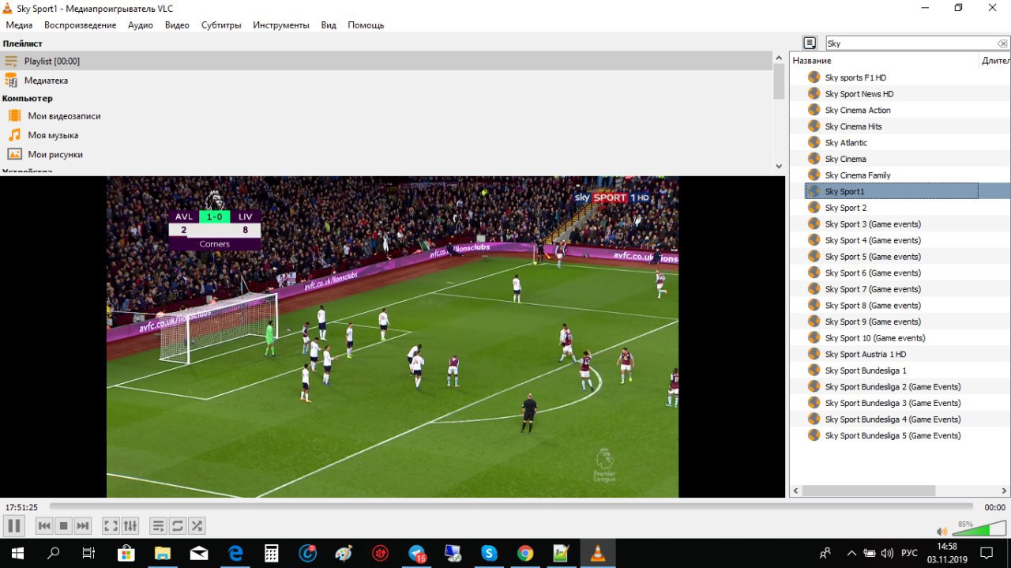Skip to next media in playlist
The image size is (1011, 568).
pyautogui.click(x=83, y=525)
